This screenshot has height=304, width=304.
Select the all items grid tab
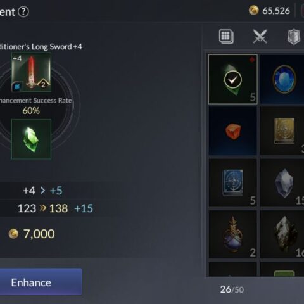pos(226,37)
